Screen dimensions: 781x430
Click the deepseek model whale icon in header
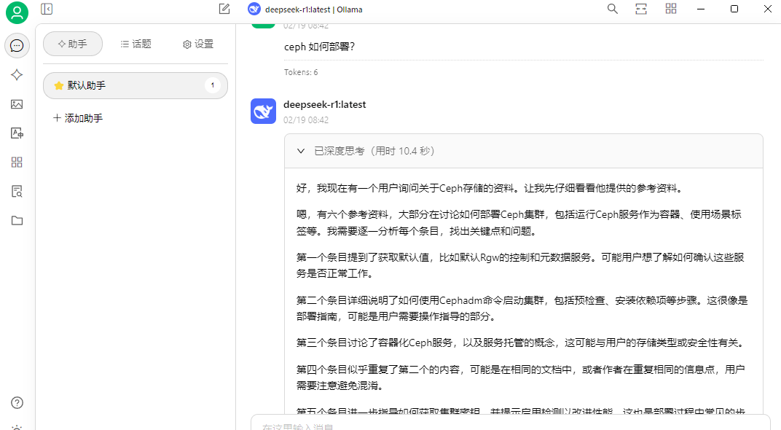coord(254,9)
